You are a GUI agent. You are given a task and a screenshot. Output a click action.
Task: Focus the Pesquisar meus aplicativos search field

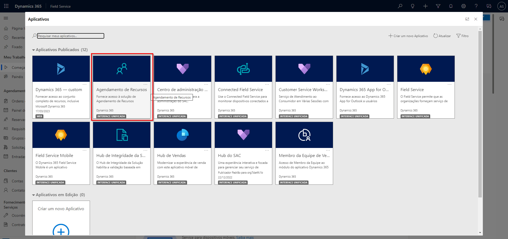70,36
